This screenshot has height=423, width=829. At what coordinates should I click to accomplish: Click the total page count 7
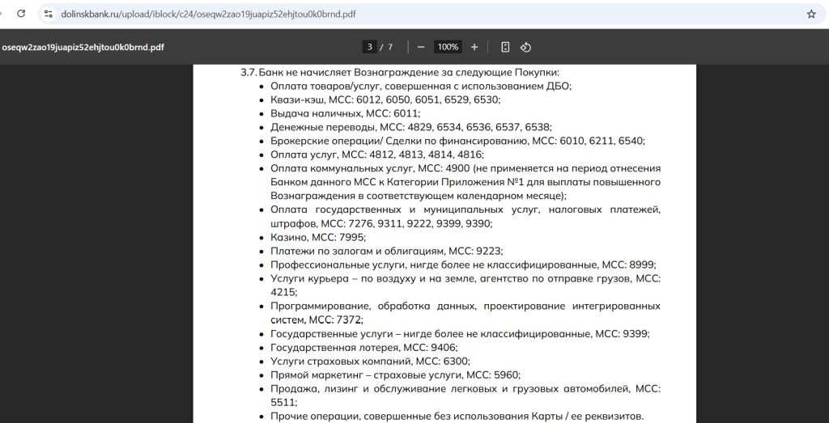(x=390, y=47)
